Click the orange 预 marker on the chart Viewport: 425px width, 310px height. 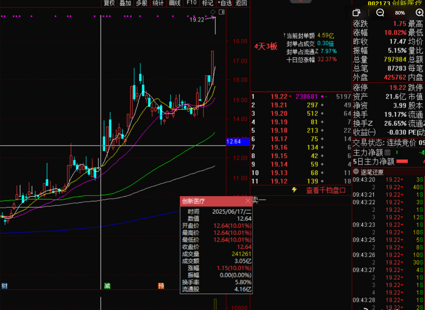(x=161, y=286)
